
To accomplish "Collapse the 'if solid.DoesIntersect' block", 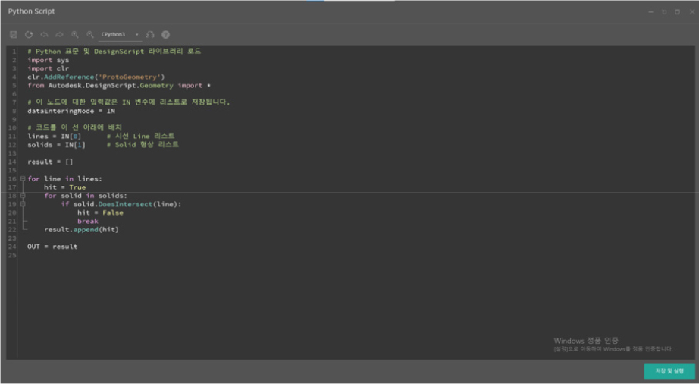I will tap(23, 204).
